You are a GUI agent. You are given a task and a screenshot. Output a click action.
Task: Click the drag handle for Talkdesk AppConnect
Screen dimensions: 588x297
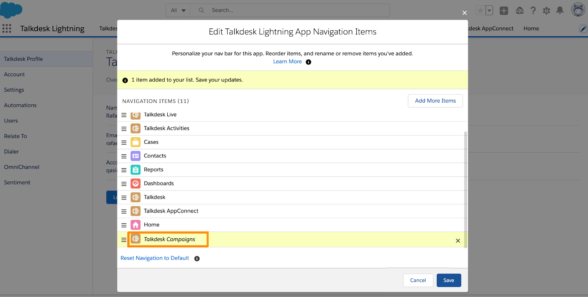[x=124, y=211]
